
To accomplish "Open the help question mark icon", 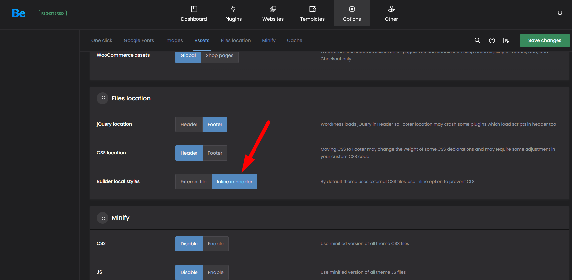I will click(x=492, y=40).
